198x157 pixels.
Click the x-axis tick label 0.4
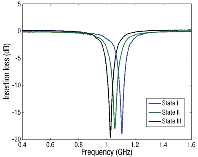[22, 145]
